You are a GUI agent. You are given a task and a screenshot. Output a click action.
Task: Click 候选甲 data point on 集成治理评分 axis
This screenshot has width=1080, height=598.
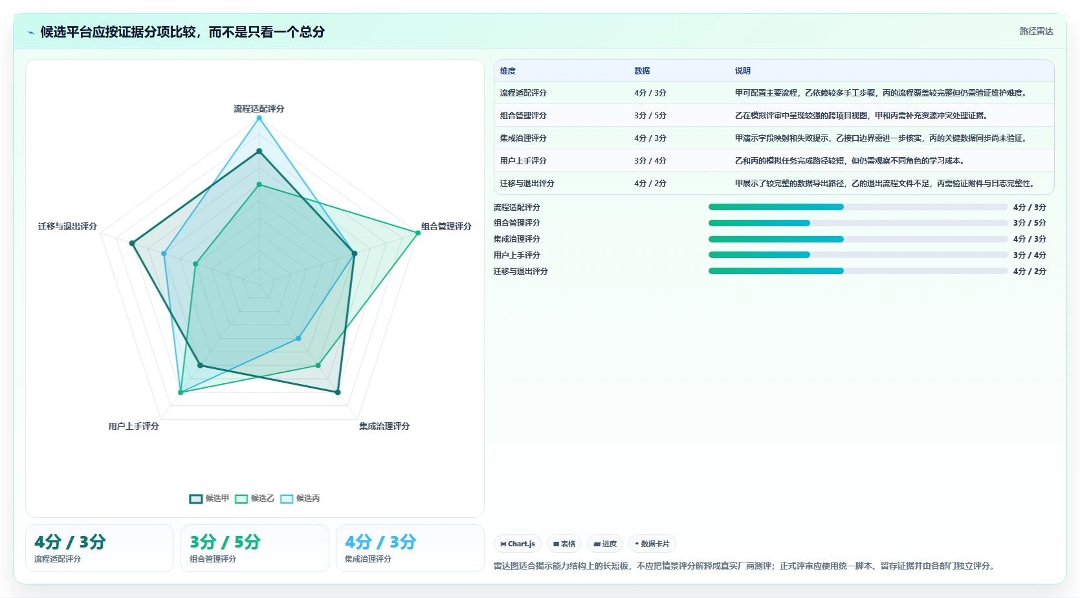pos(338,392)
